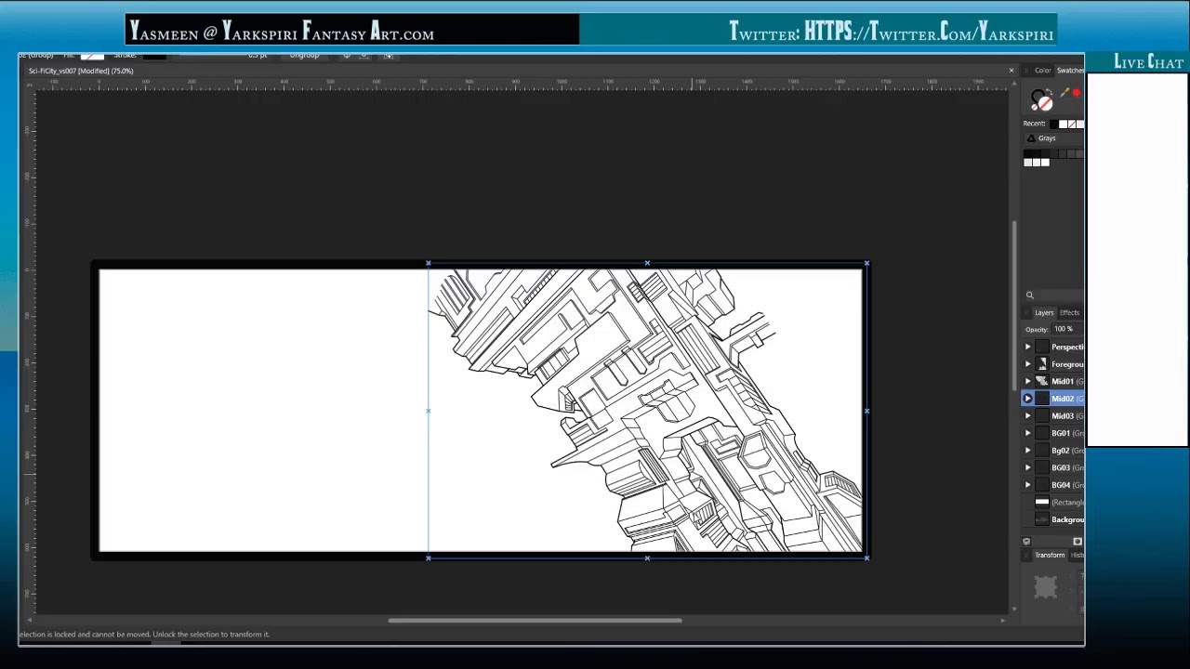Expand the Foreground layer group
Image resolution: width=1190 pixels, height=669 pixels.
pyautogui.click(x=1028, y=364)
